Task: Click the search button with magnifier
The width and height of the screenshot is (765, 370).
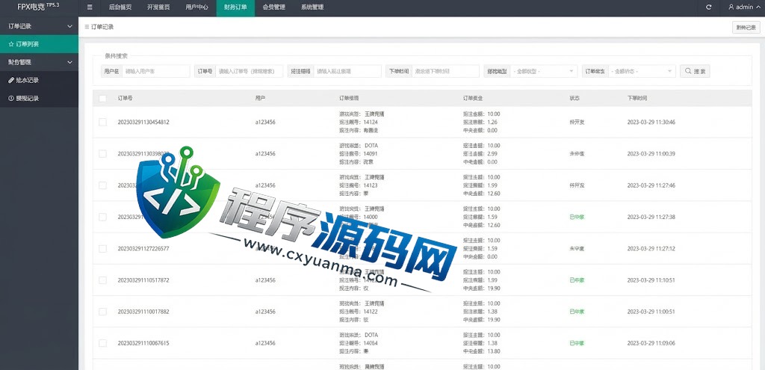Action: [x=696, y=71]
